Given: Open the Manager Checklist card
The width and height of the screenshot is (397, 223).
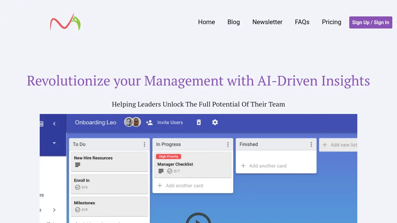Looking at the screenshot, I should (193, 164).
